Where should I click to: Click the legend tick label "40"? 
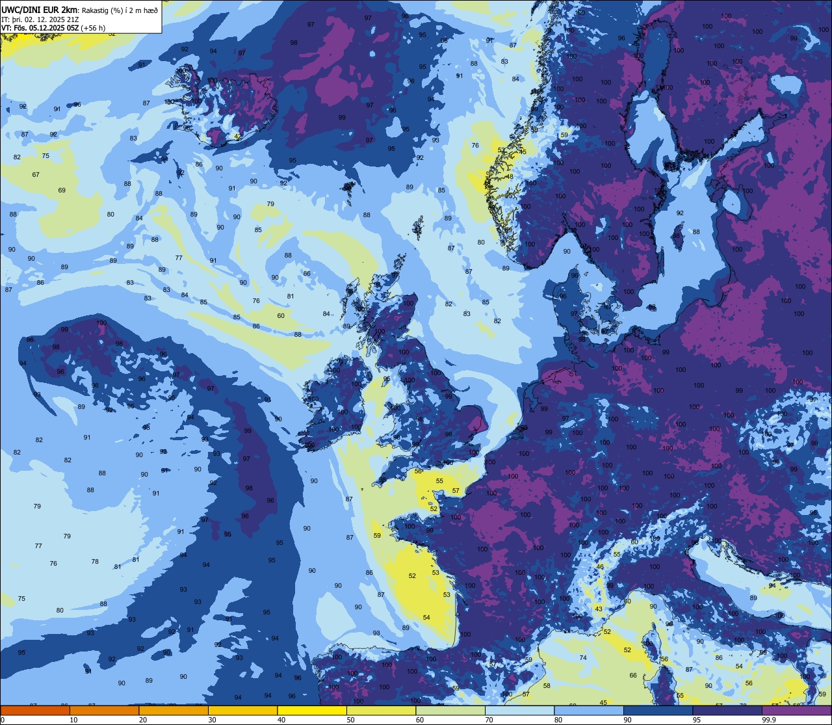(x=281, y=720)
